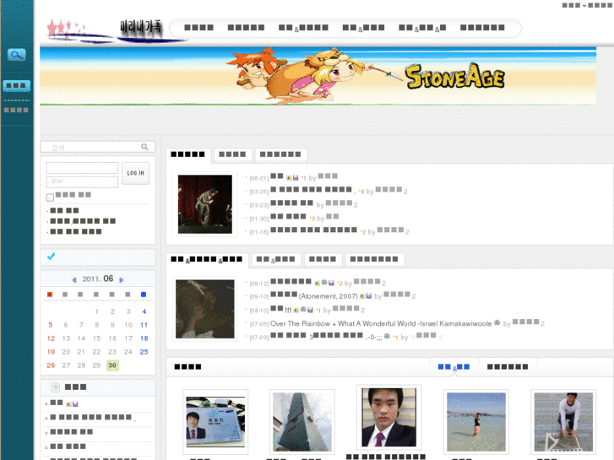Select day 15 in the calendar
The image size is (614, 460).
click(97, 338)
